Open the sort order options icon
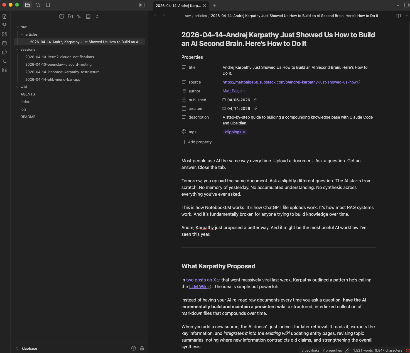Image resolution: width=410 pixels, height=353 pixels. click(x=79, y=16)
